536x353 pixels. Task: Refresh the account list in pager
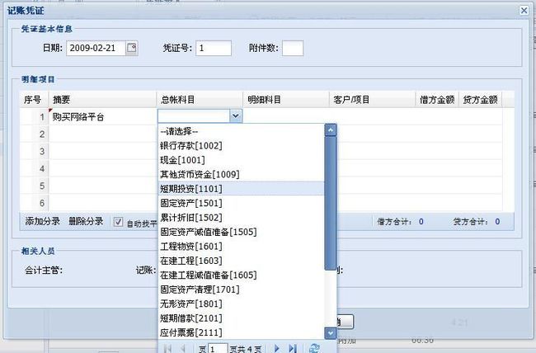click(314, 348)
